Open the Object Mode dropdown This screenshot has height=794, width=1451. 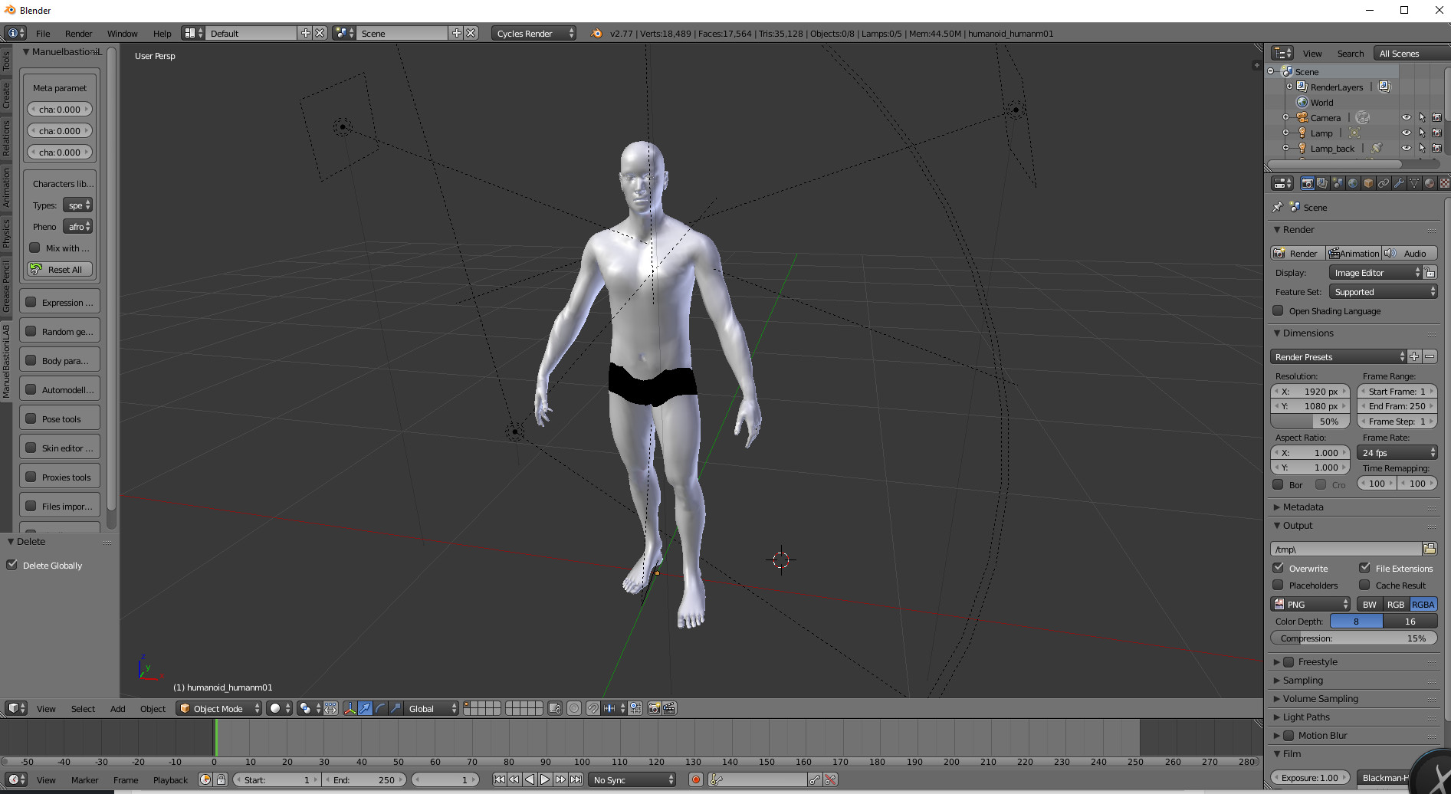(218, 708)
